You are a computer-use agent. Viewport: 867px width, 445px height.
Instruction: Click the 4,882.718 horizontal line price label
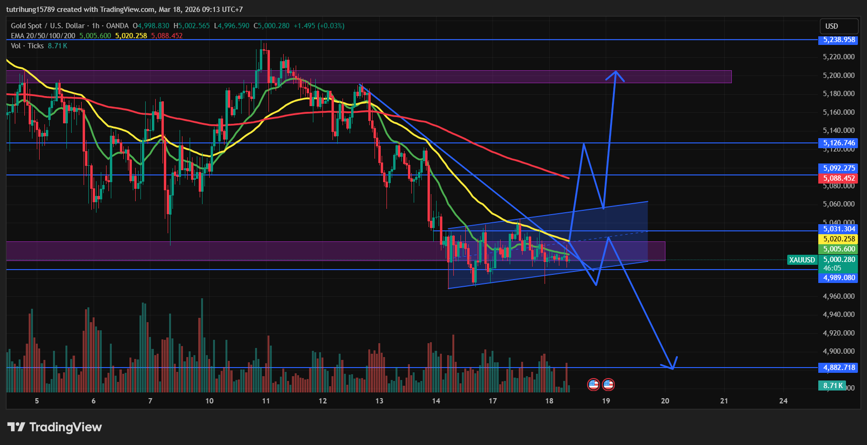(839, 368)
